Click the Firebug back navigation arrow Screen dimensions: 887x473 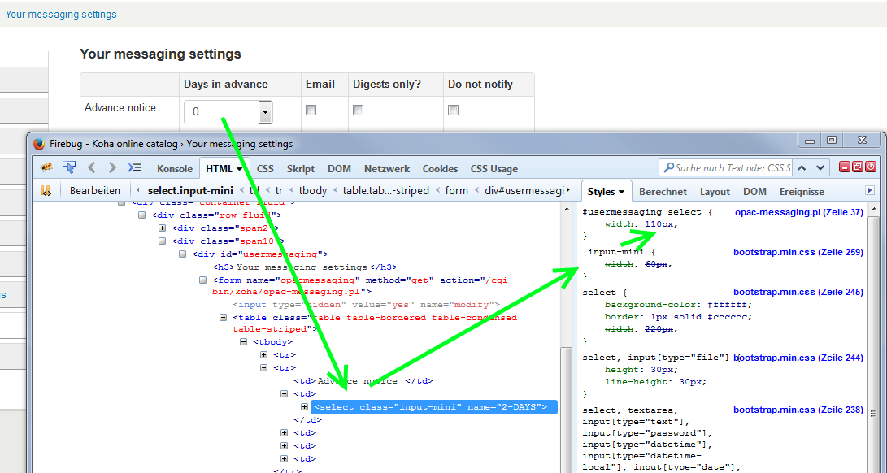[92, 168]
